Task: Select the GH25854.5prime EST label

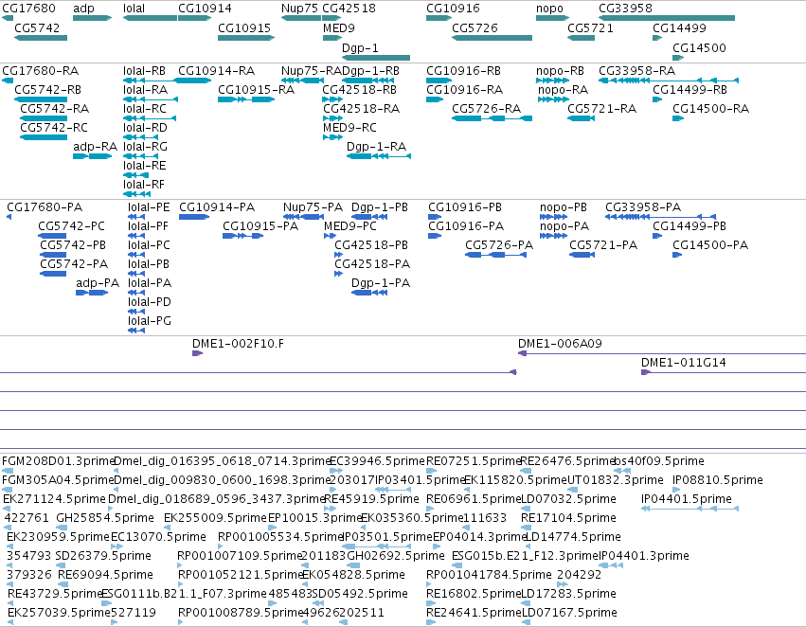Action: click(105, 517)
